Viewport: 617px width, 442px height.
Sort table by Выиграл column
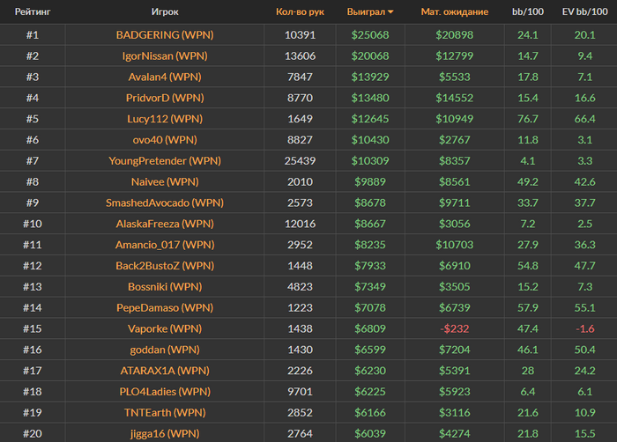[x=365, y=12]
